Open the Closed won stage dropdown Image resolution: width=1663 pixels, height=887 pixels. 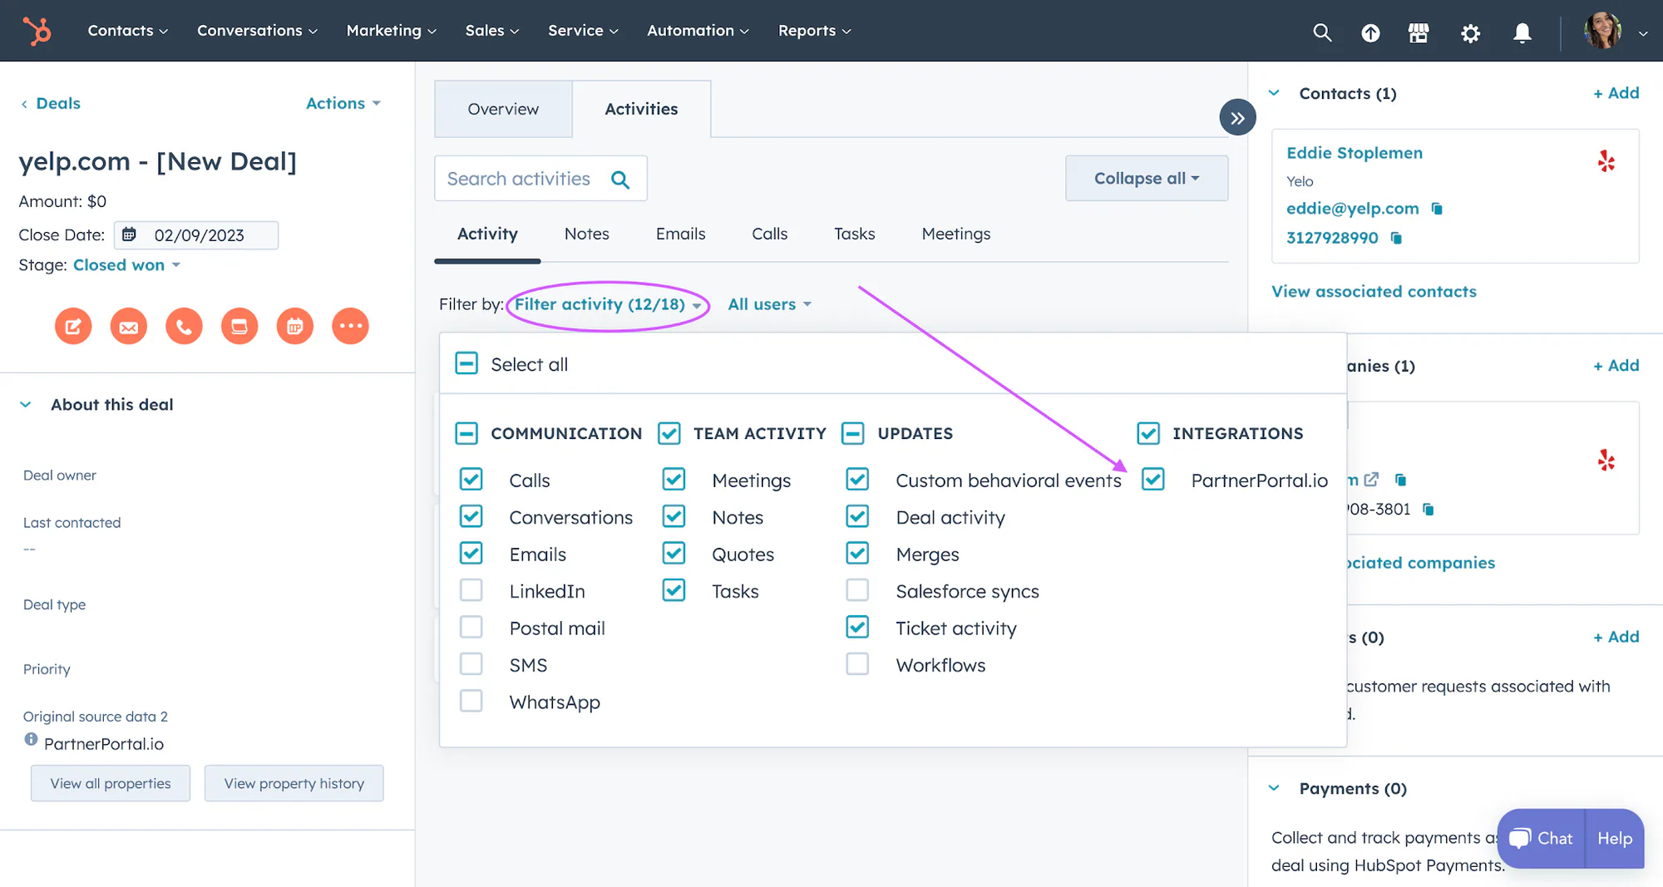(x=126, y=265)
